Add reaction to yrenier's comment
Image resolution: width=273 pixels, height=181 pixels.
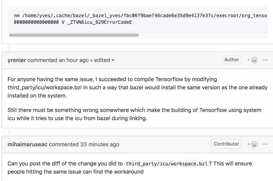click(x=252, y=60)
